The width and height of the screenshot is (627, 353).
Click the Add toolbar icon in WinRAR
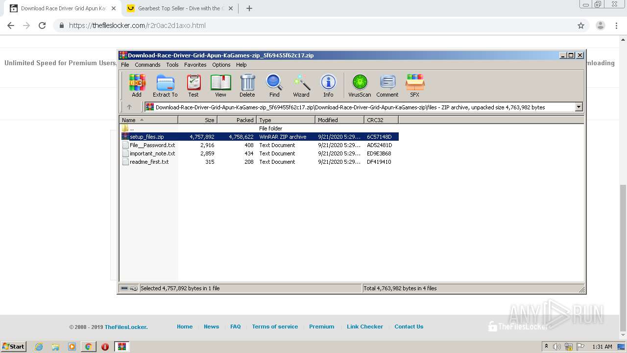[x=137, y=86]
